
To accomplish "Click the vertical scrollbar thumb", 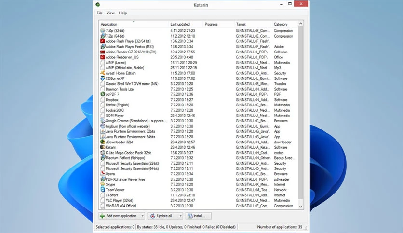I will [x=300, y=112].
